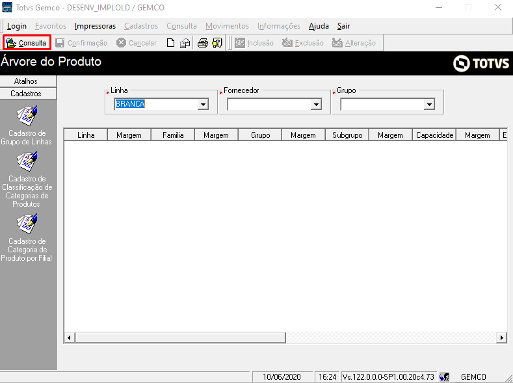The width and height of the screenshot is (513, 383).
Task: Open the Ajuda menu
Action: (x=319, y=26)
